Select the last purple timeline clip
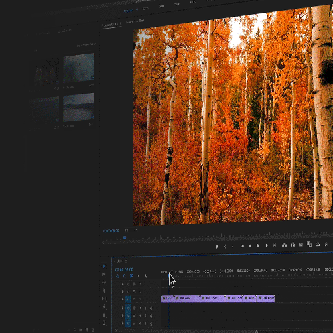This screenshot has width=333, height=333. [265, 299]
